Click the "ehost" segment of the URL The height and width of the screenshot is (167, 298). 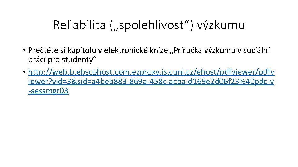click(207, 72)
